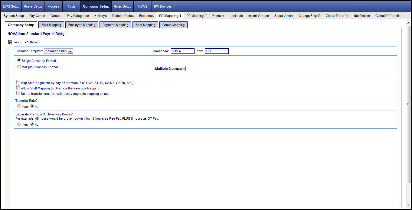This screenshot has width=412, height=210.
Task: Switch to PR Mapping 2 tab
Action: point(196,16)
